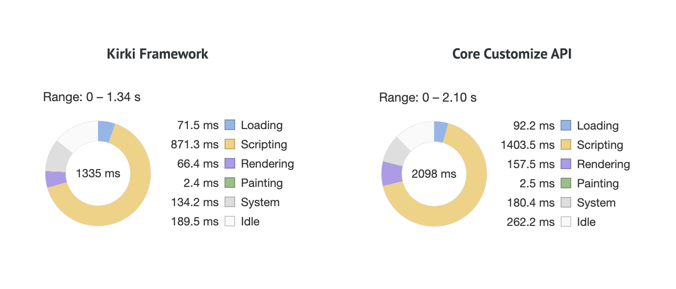Image resolution: width=676 pixels, height=289 pixels.
Task: Select the Scripting swatch in Core Customize legend
Action: (x=566, y=145)
